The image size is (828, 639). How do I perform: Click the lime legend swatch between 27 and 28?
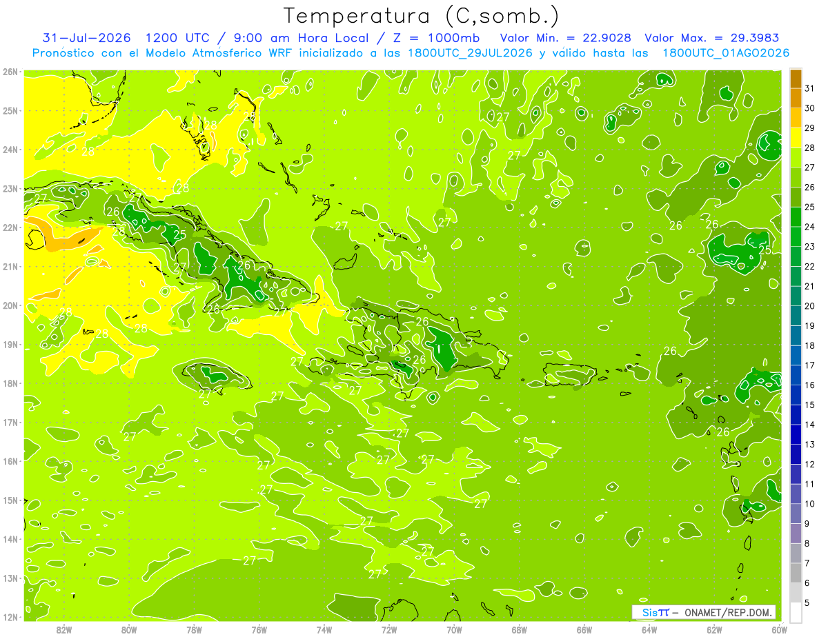[796, 158]
